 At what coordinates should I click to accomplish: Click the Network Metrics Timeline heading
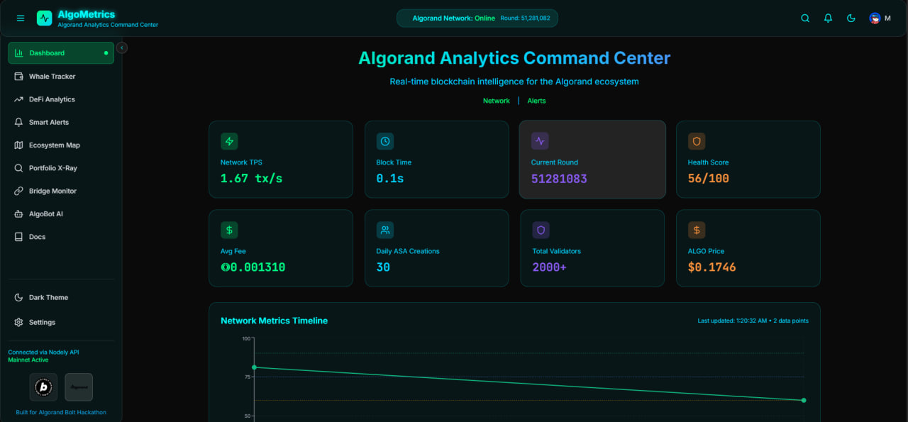pos(274,321)
